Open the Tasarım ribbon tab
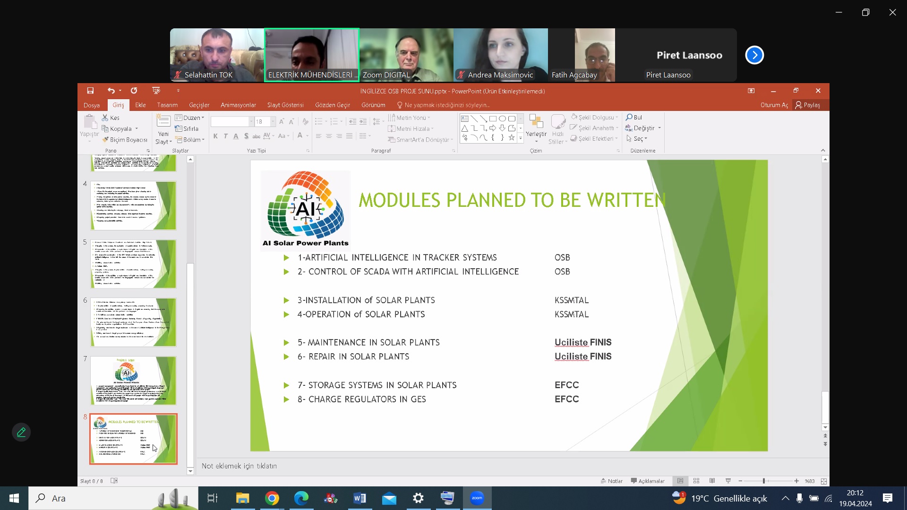907x510 pixels. [167, 105]
